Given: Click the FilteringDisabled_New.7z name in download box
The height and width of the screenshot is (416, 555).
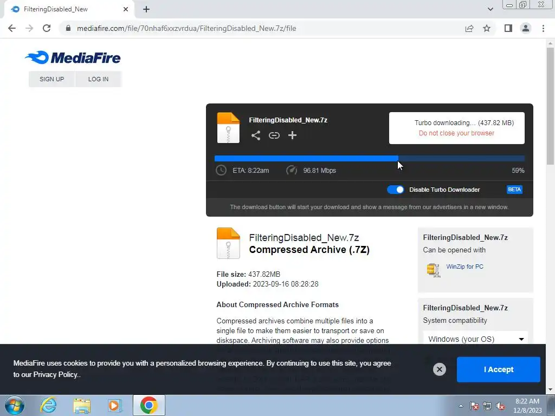Looking at the screenshot, I should coord(288,120).
